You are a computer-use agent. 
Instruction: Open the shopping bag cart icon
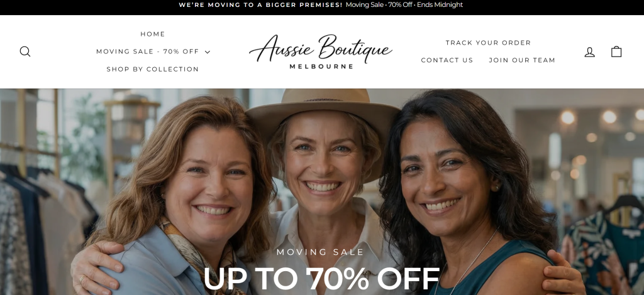click(616, 51)
